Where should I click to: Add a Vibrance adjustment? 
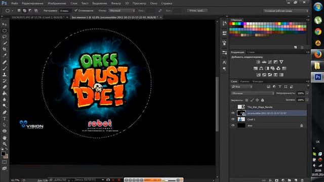point(281,62)
